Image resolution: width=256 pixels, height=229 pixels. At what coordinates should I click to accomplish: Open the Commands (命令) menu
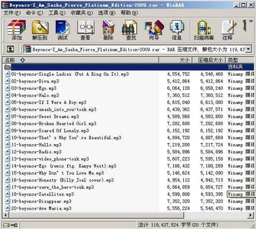[x=34, y=13]
